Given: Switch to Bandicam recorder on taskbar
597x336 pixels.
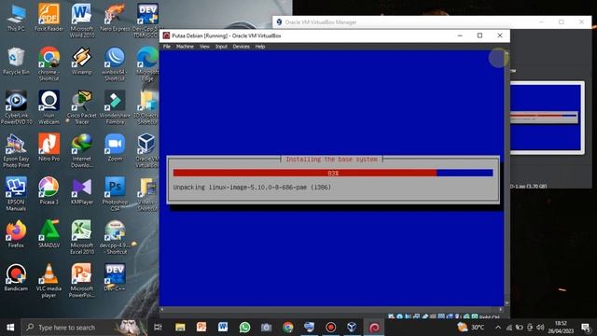Looking at the screenshot, I should pos(330,328).
